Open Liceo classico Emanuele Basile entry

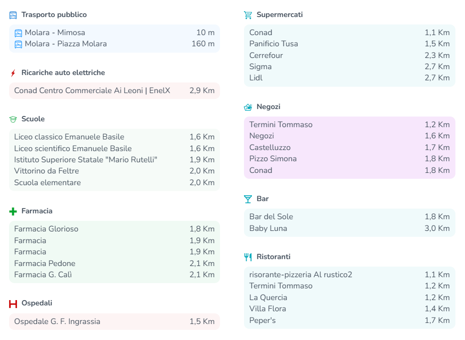click(x=69, y=137)
